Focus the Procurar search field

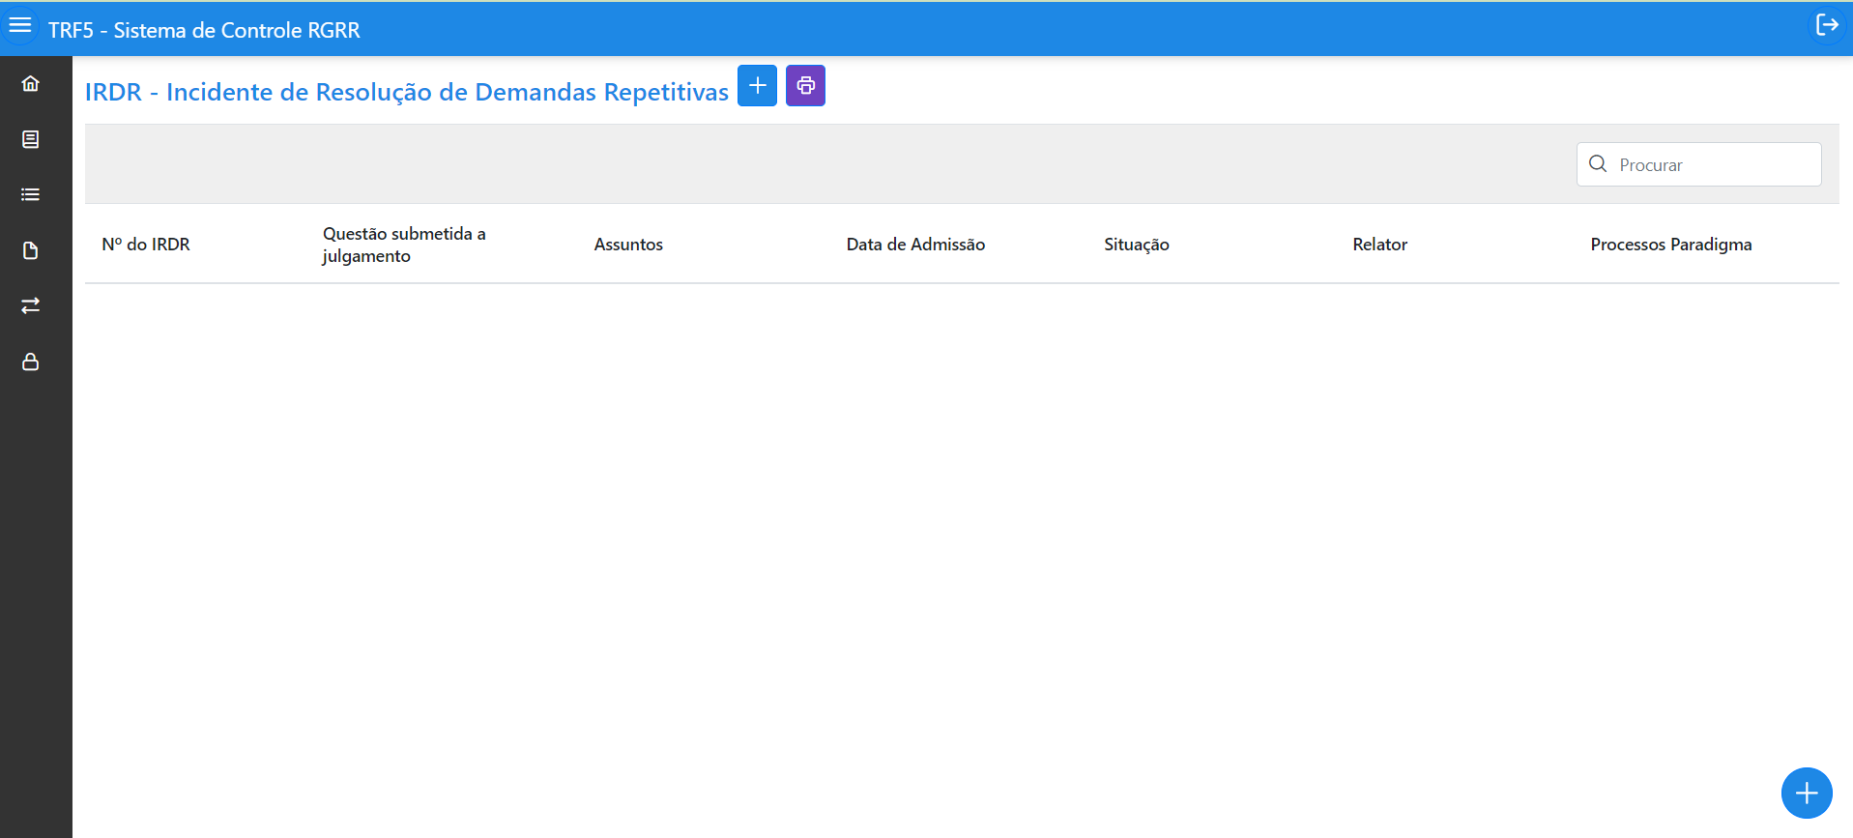[x=1699, y=165]
